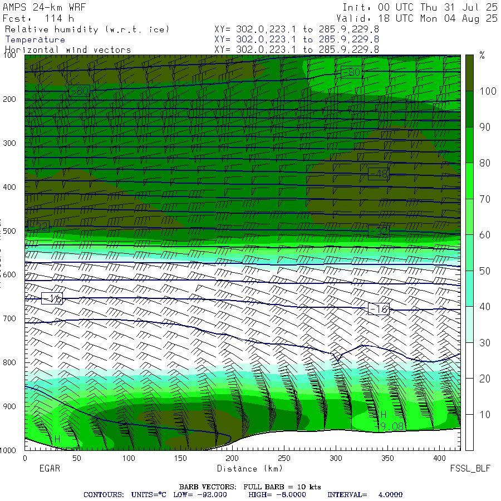This screenshot has height=501, width=501.
Task: Click the 'Init: 00 UTC Thu 31 Jul 25' text
Action: (420, 7)
